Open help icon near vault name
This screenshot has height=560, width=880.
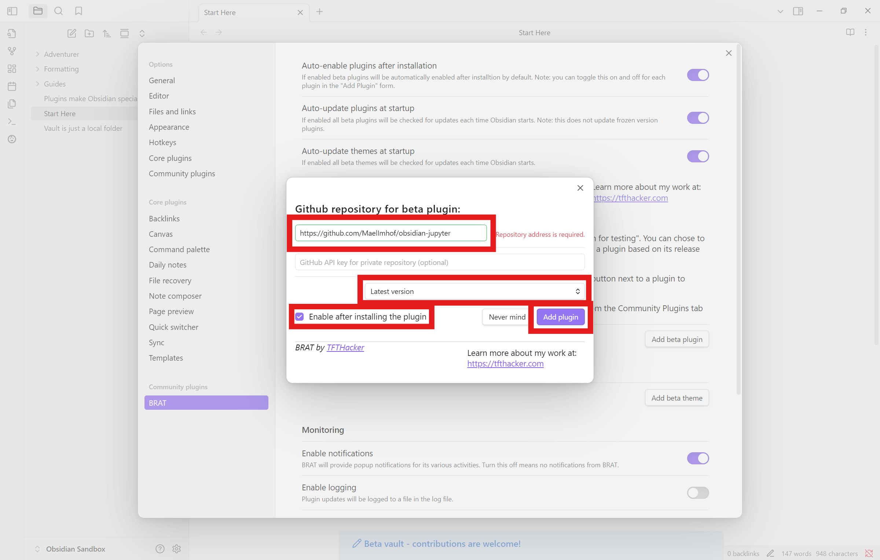160,549
